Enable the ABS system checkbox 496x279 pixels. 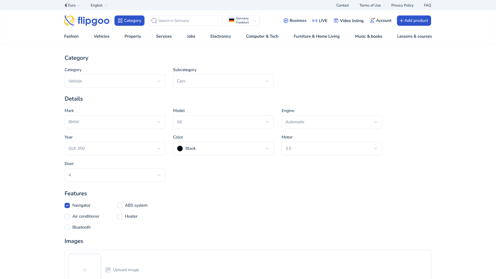[120, 205]
